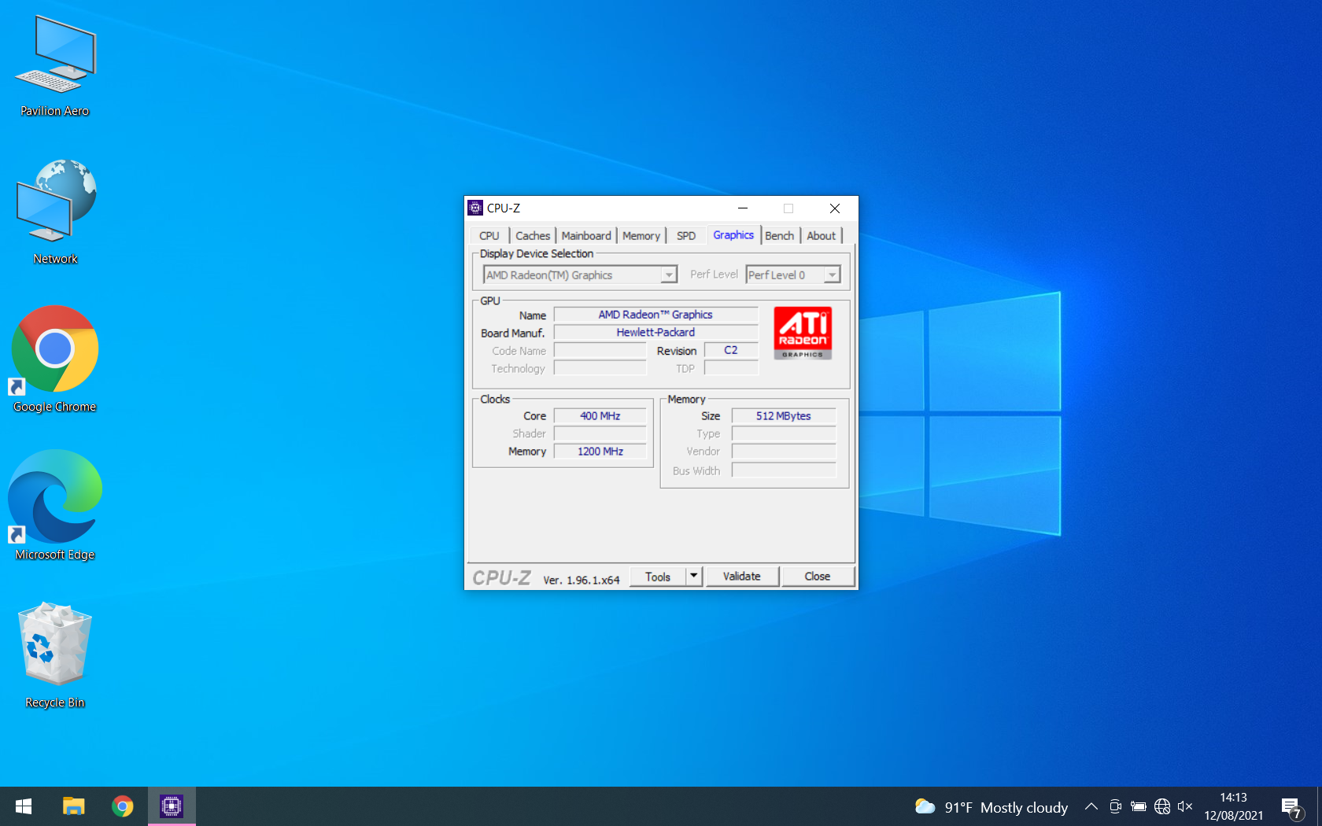Click the Core clock 400 MHz value
This screenshot has height=826, width=1322.
pos(600,416)
